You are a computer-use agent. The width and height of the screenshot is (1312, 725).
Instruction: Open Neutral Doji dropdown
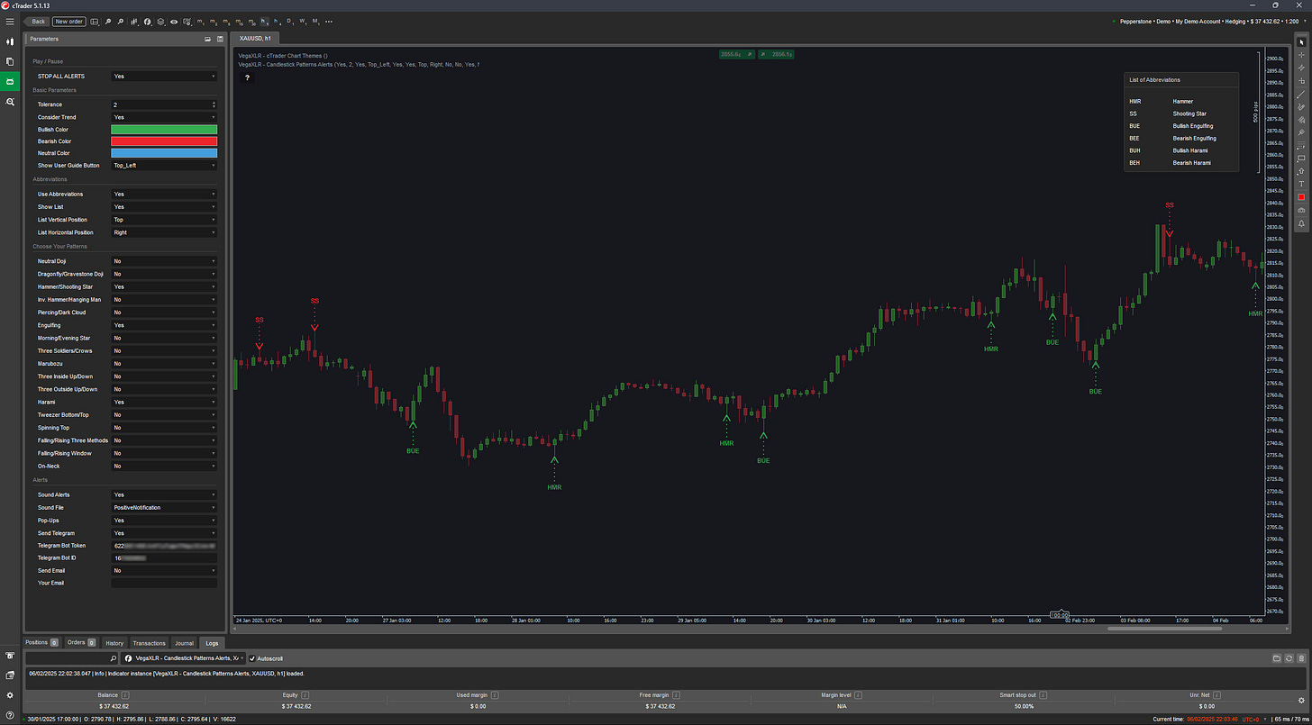tap(164, 261)
